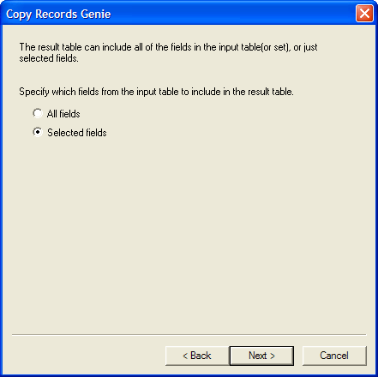Cancel the Copy Records Genie

[x=334, y=356]
